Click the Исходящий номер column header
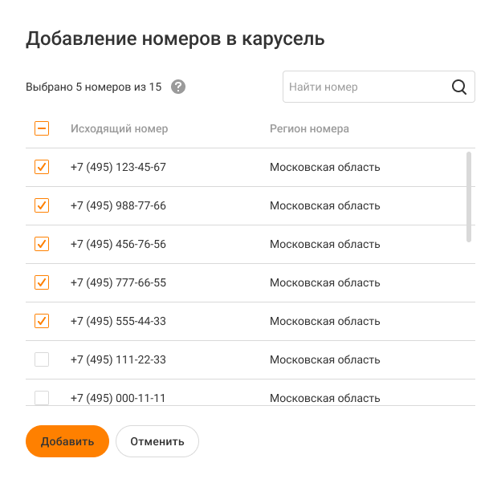Screen dimensions: 501x483 pos(119,128)
